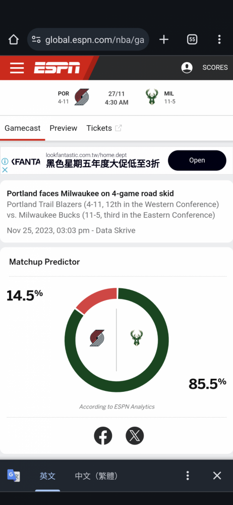Tap the Portland Trail Blazers header logo
Screen dimensions: 233x505
tap(81, 97)
